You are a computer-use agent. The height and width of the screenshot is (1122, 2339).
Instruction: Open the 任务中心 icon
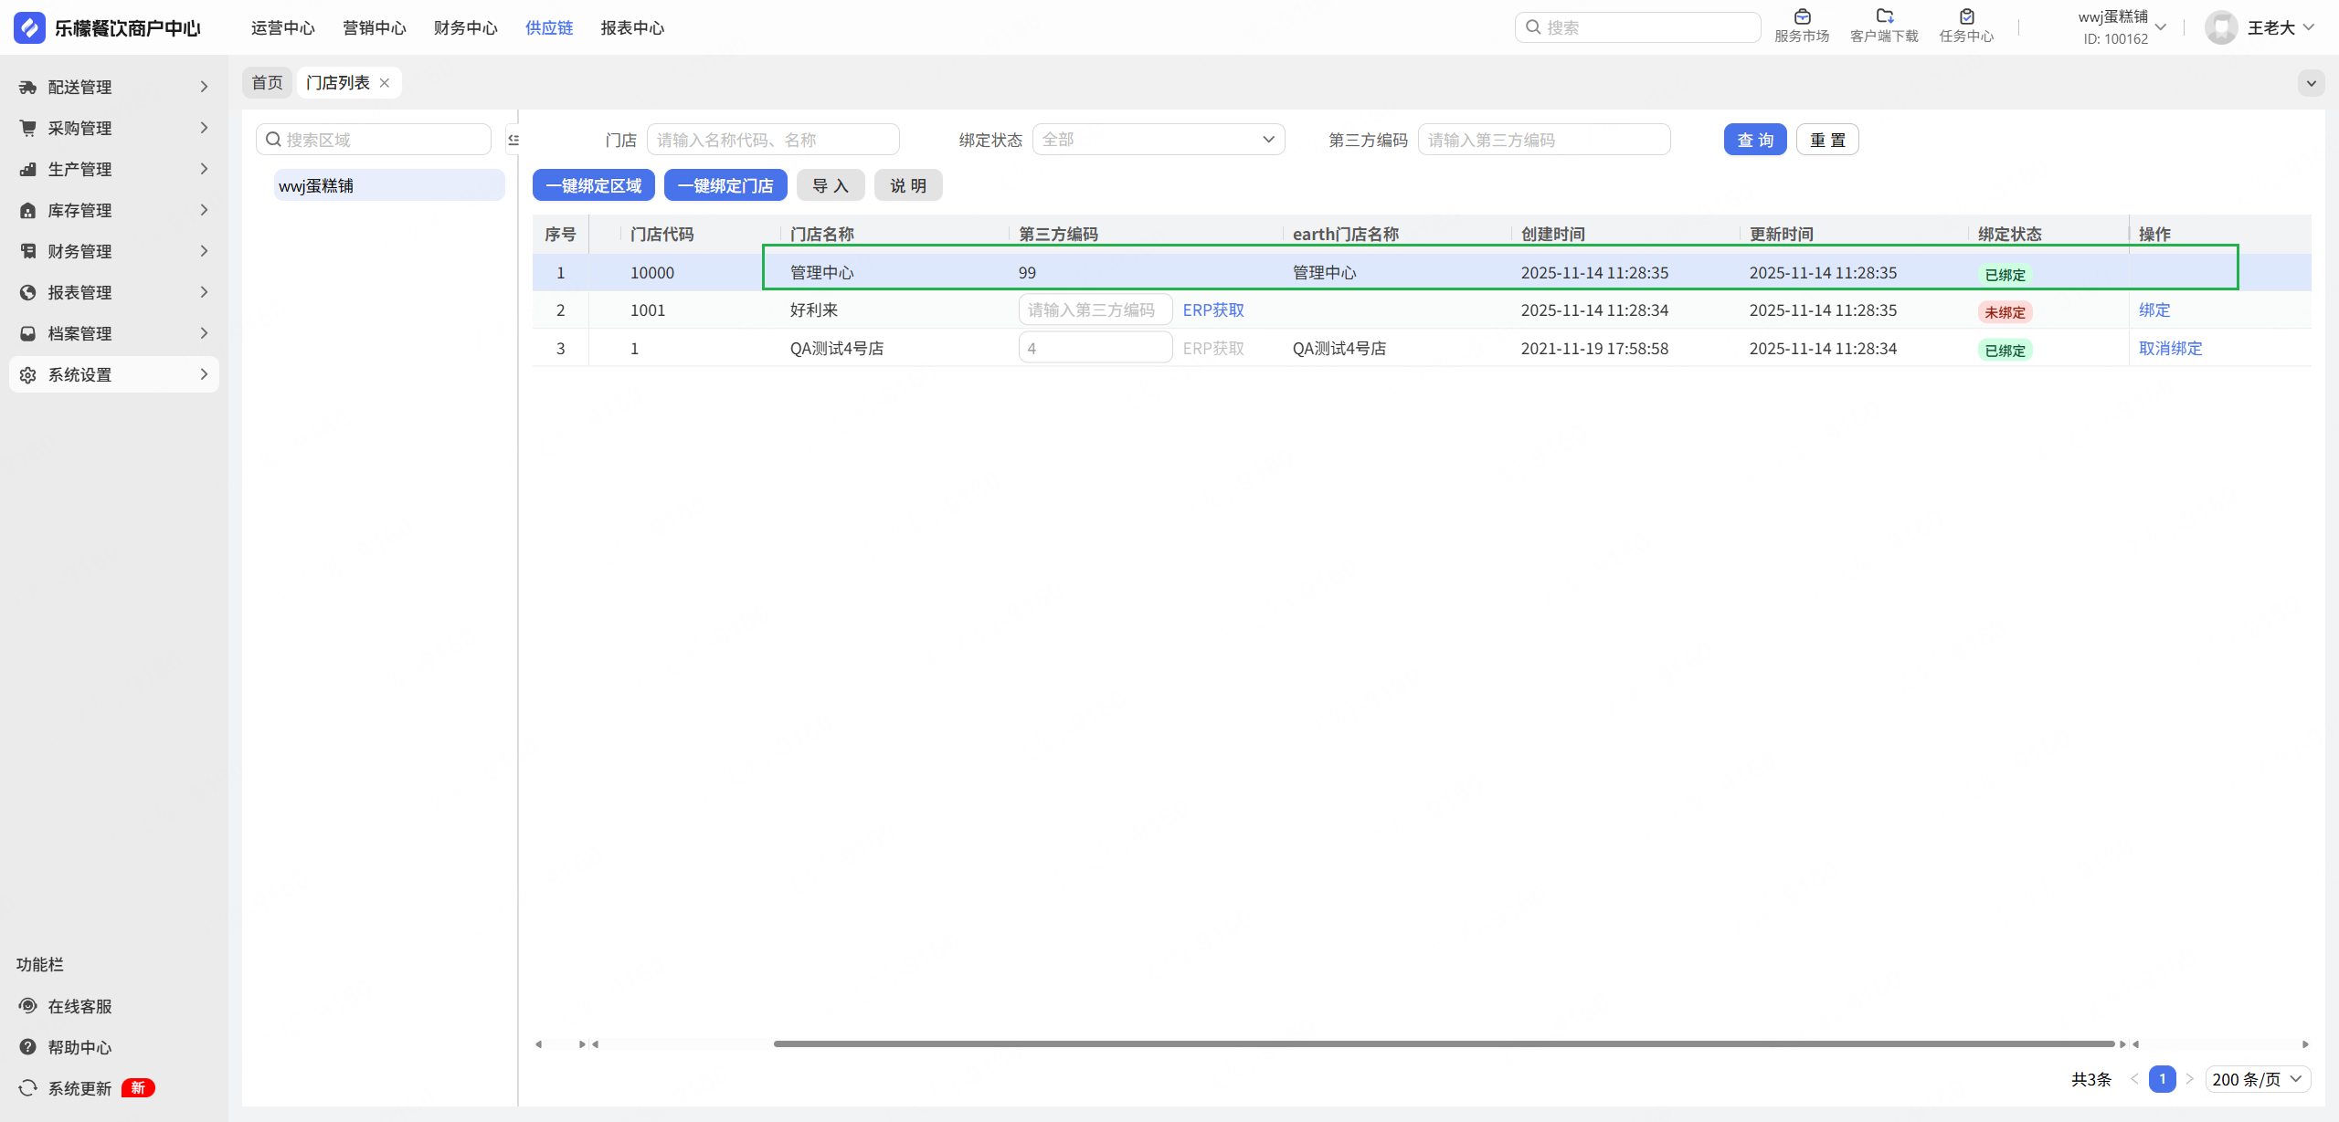point(1966,17)
